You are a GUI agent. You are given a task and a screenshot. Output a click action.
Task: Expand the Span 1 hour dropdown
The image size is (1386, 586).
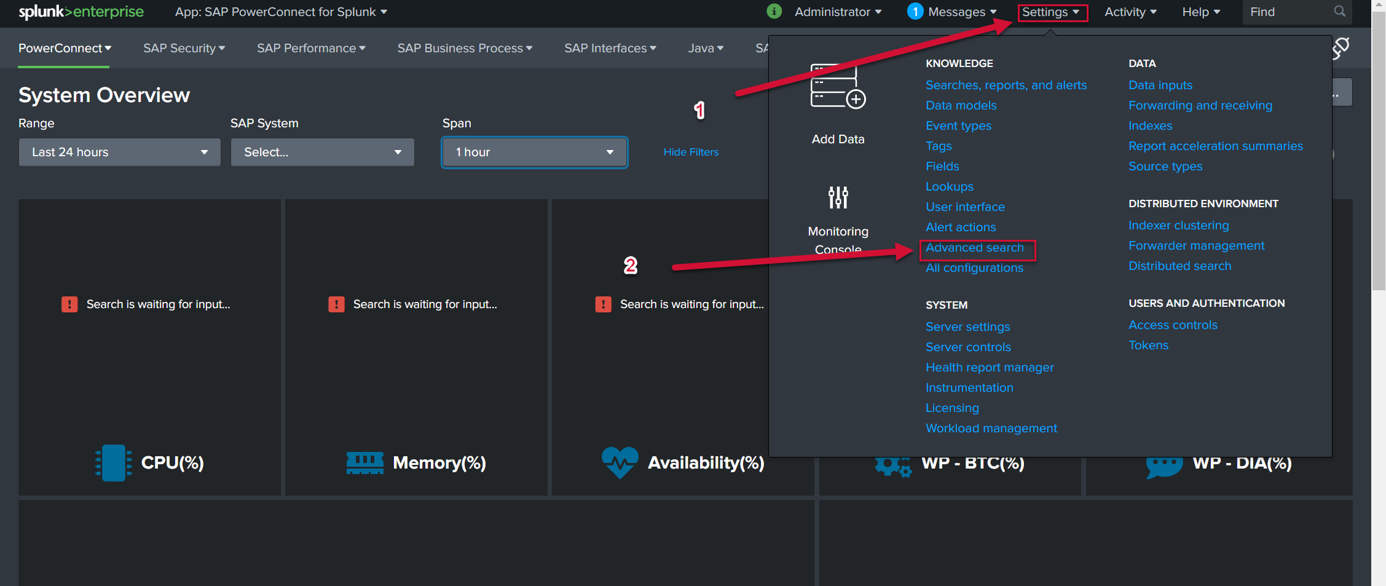(x=534, y=152)
